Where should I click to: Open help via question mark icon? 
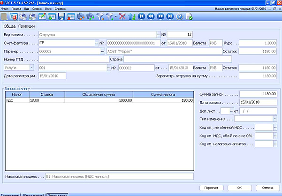[180, 16]
